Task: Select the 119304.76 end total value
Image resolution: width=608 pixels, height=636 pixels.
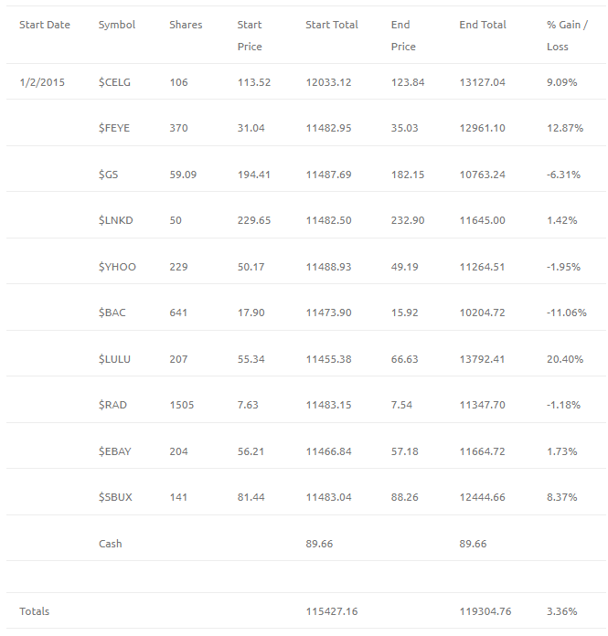Action: 485,611
